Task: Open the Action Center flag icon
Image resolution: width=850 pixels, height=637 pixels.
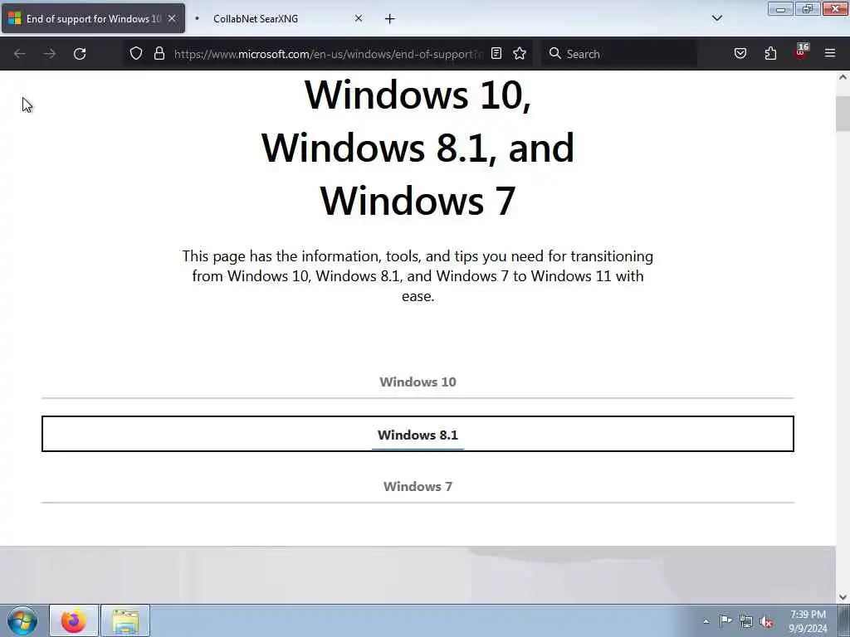Action: (x=725, y=620)
